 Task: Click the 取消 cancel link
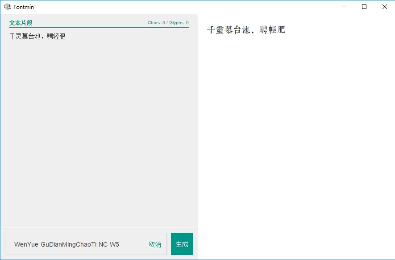pyautogui.click(x=155, y=244)
